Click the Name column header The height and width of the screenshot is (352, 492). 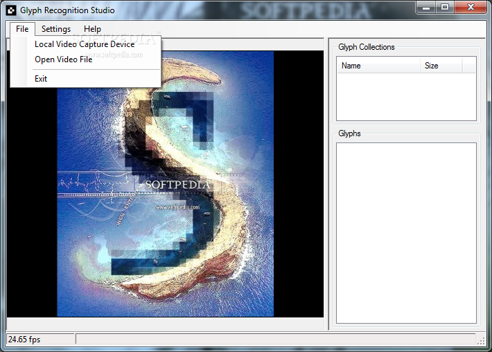click(x=379, y=66)
